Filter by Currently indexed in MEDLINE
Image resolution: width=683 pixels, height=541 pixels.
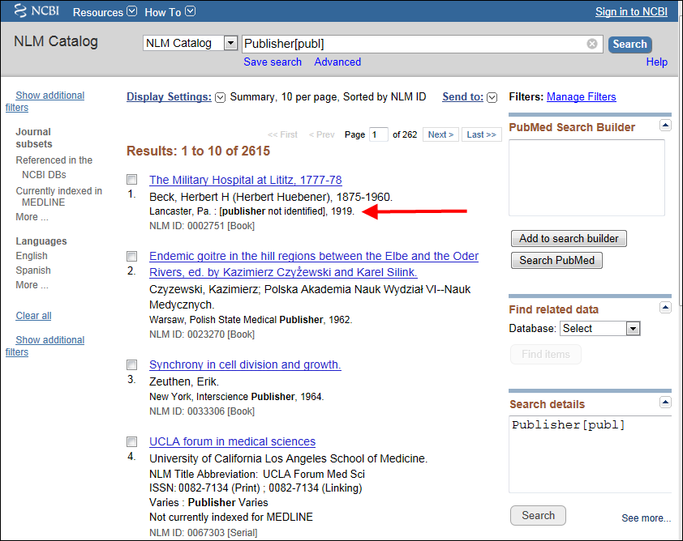coord(58,197)
